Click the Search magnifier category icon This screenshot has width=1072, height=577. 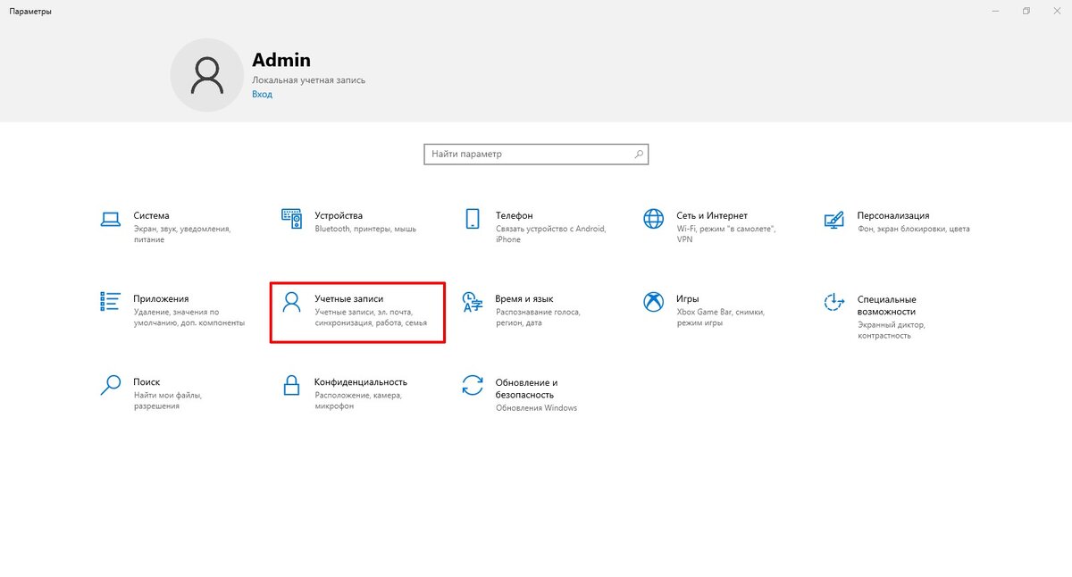click(110, 385)
